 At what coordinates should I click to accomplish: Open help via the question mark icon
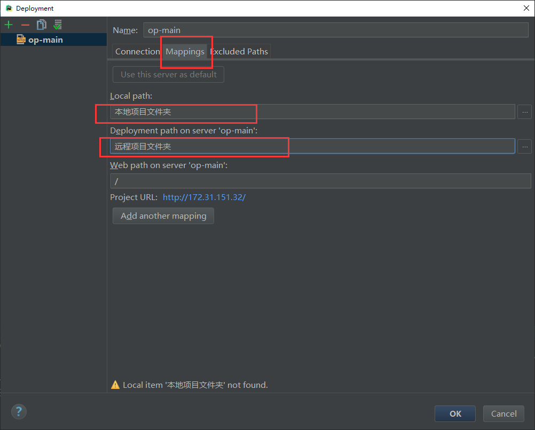[x=18, y=411]
